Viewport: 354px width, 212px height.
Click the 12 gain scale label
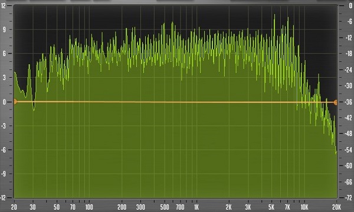click(x=3, y=6)
